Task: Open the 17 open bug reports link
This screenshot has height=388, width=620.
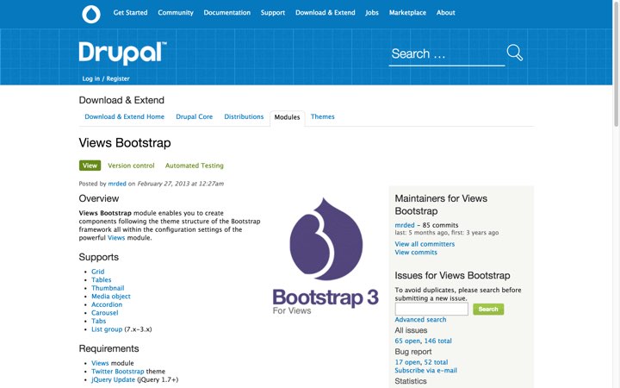Action: [407, 362]
